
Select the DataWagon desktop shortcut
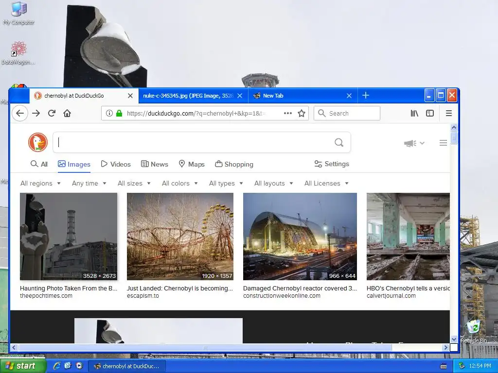pyautogui.click(x=18, y=53)
